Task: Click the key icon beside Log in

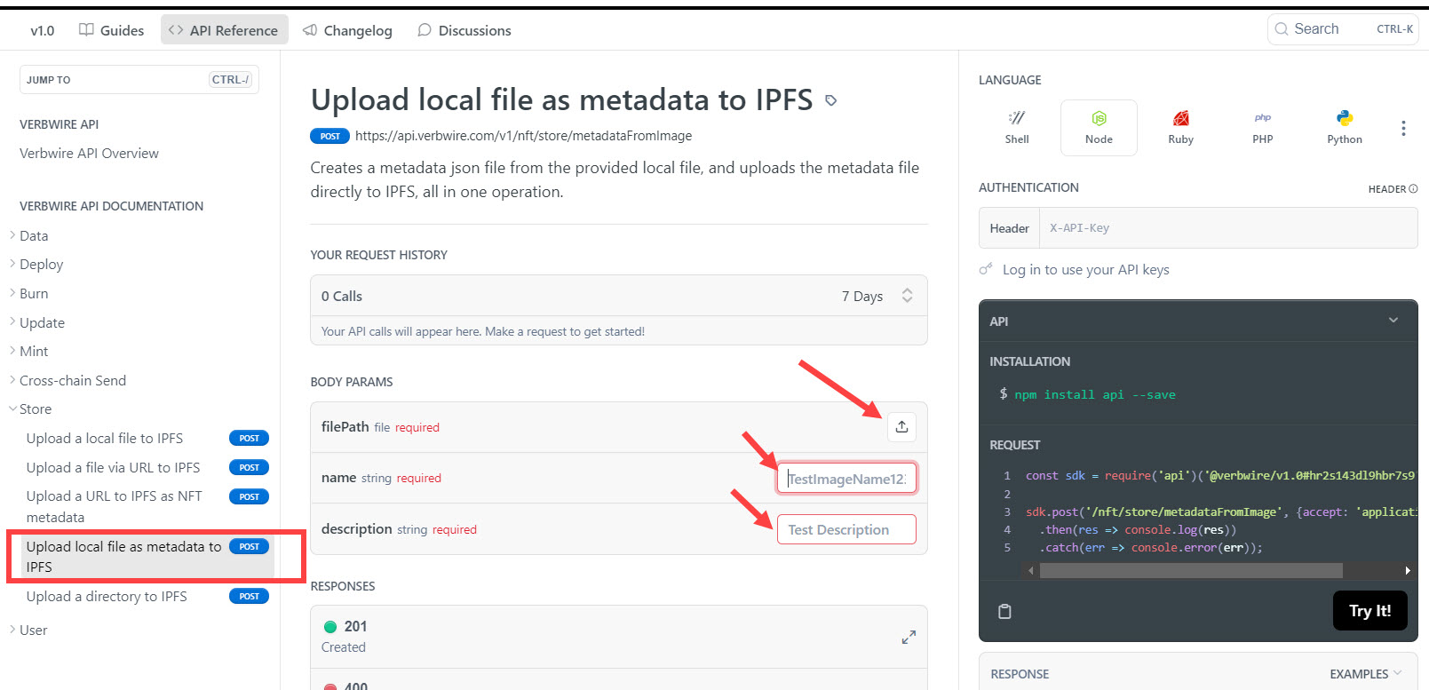Action: [x=986, y=269]
